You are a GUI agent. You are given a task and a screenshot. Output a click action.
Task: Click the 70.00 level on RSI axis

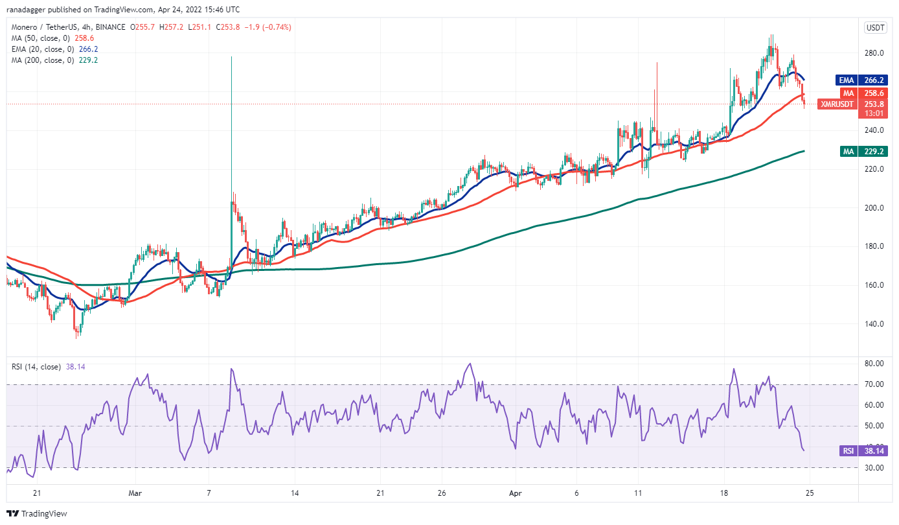coord(874,384)
